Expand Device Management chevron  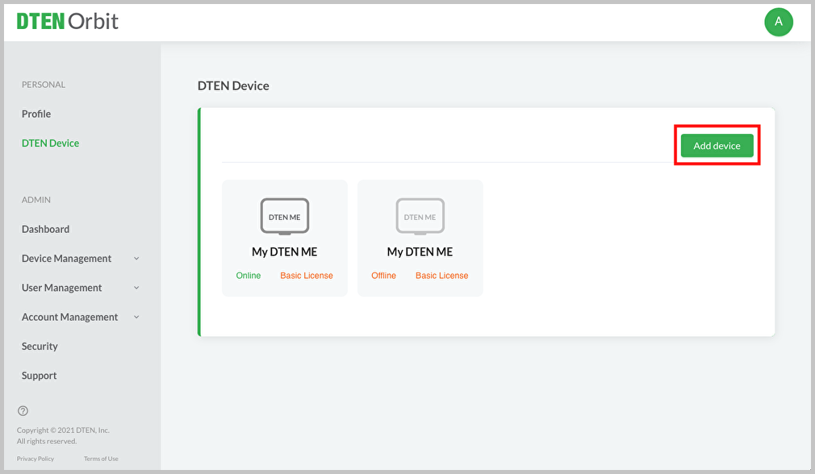[136, 259]
